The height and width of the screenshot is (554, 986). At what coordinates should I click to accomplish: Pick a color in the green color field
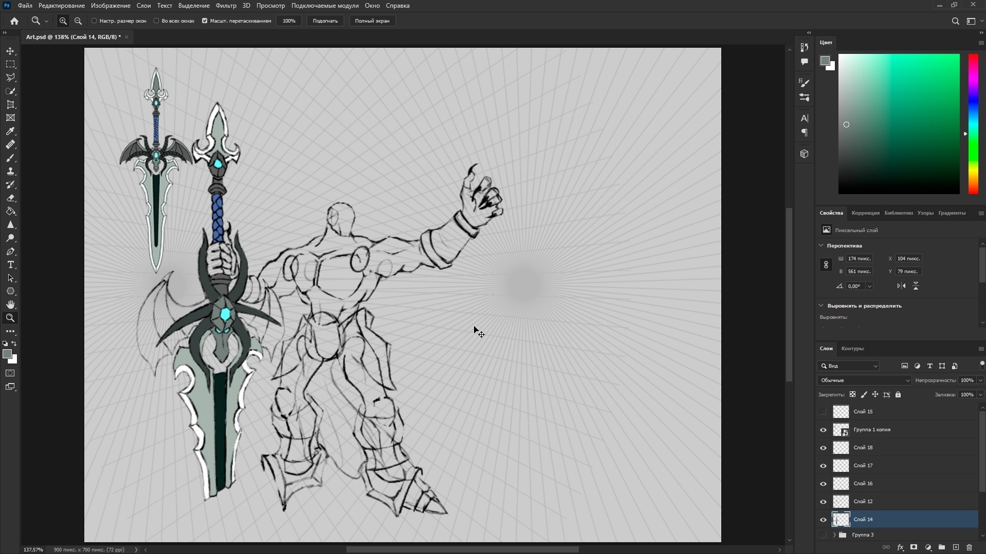pos(899,124)
